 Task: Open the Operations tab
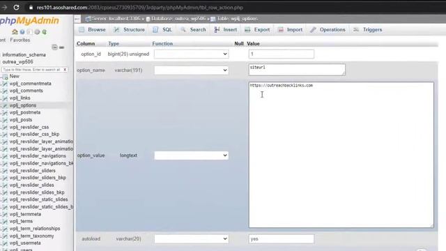tap(328, 29)
